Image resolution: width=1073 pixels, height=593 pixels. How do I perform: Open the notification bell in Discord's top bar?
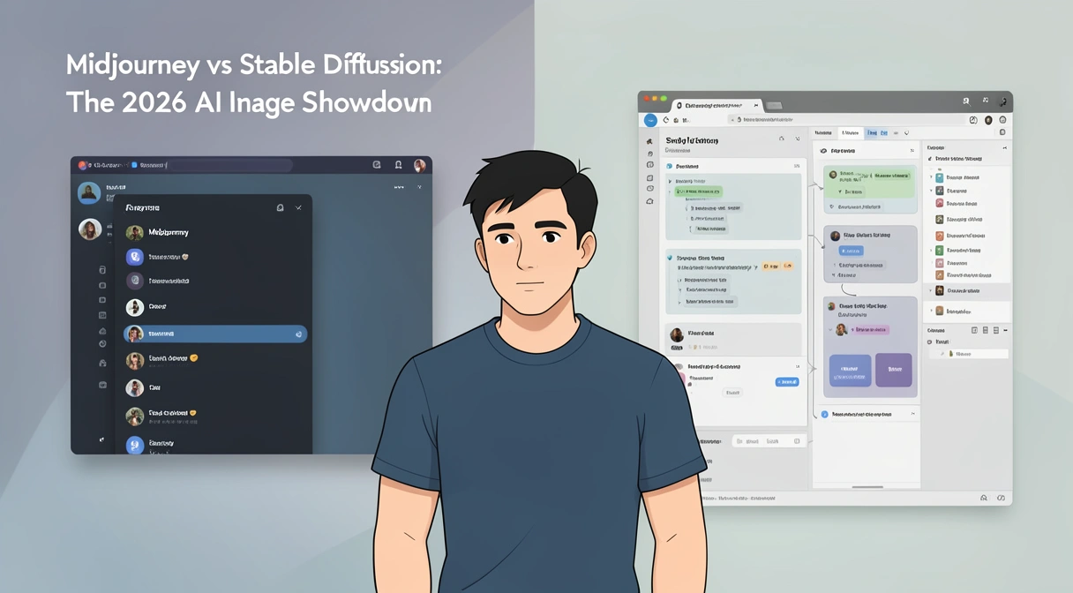(x=399, y=164)
